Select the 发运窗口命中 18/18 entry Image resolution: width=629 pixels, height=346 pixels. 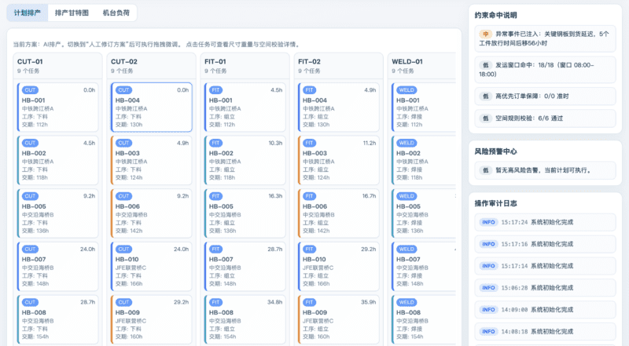pyautogui.click(x=545, y=69)
